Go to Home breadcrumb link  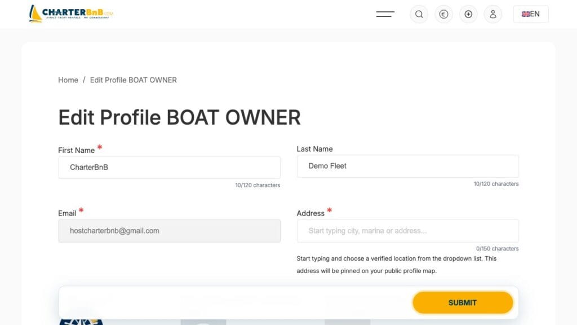coord(68,80)
